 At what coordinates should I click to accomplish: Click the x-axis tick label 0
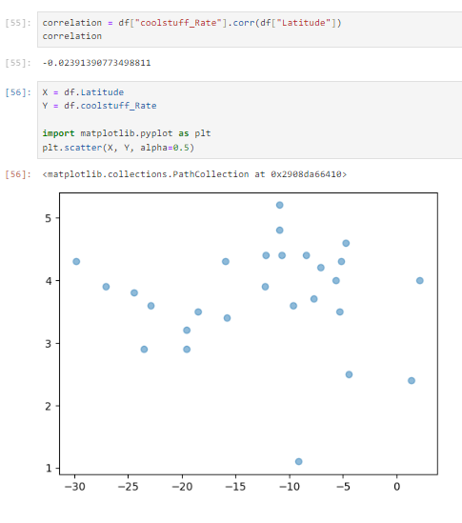pyautogui.click(x=396, y=487)
